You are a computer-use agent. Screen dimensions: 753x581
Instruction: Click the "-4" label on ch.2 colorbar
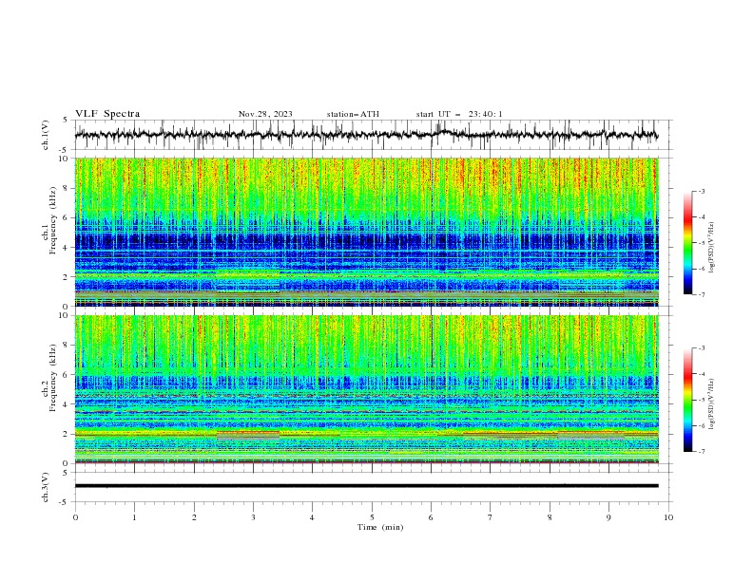pos(701,374)
